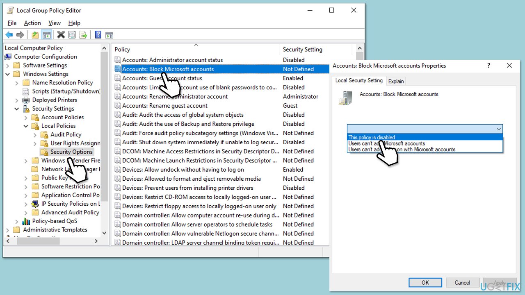Click the tree pane horizontal scroll right arrow
The image size is (525, 295).
click(x=96, y=241)
